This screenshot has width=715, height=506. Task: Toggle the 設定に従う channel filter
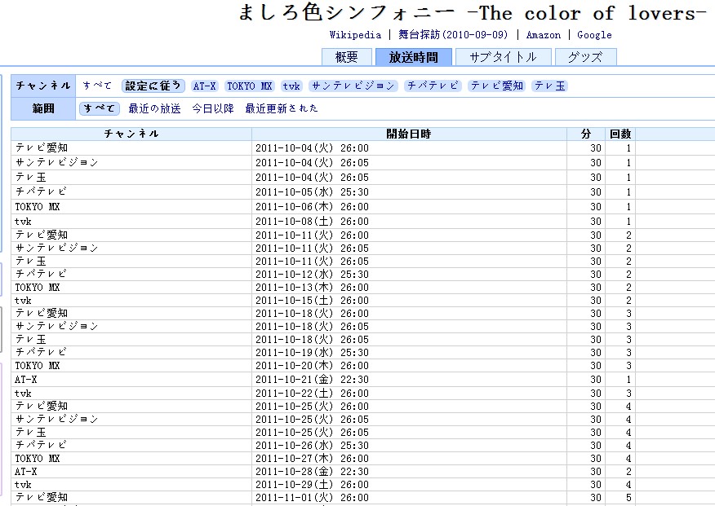pyautogui.click(x=153, y=86)
